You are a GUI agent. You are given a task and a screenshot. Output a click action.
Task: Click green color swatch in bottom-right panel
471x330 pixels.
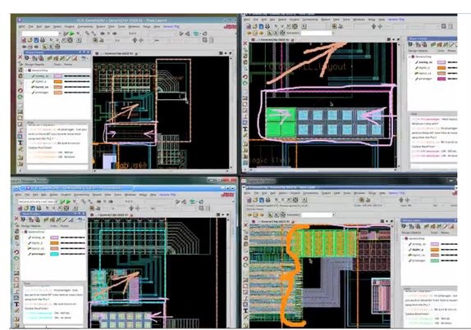(x=435, y=260)
